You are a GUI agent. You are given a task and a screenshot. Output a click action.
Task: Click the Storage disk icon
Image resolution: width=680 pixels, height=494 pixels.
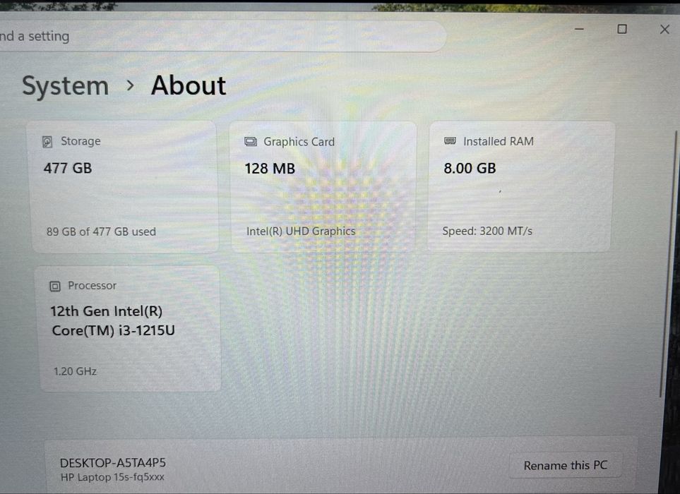pyautogui.click(x=47, y=142)
